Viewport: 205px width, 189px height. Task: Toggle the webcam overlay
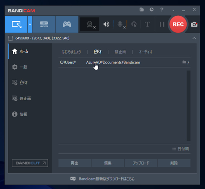tap(90, 24)
